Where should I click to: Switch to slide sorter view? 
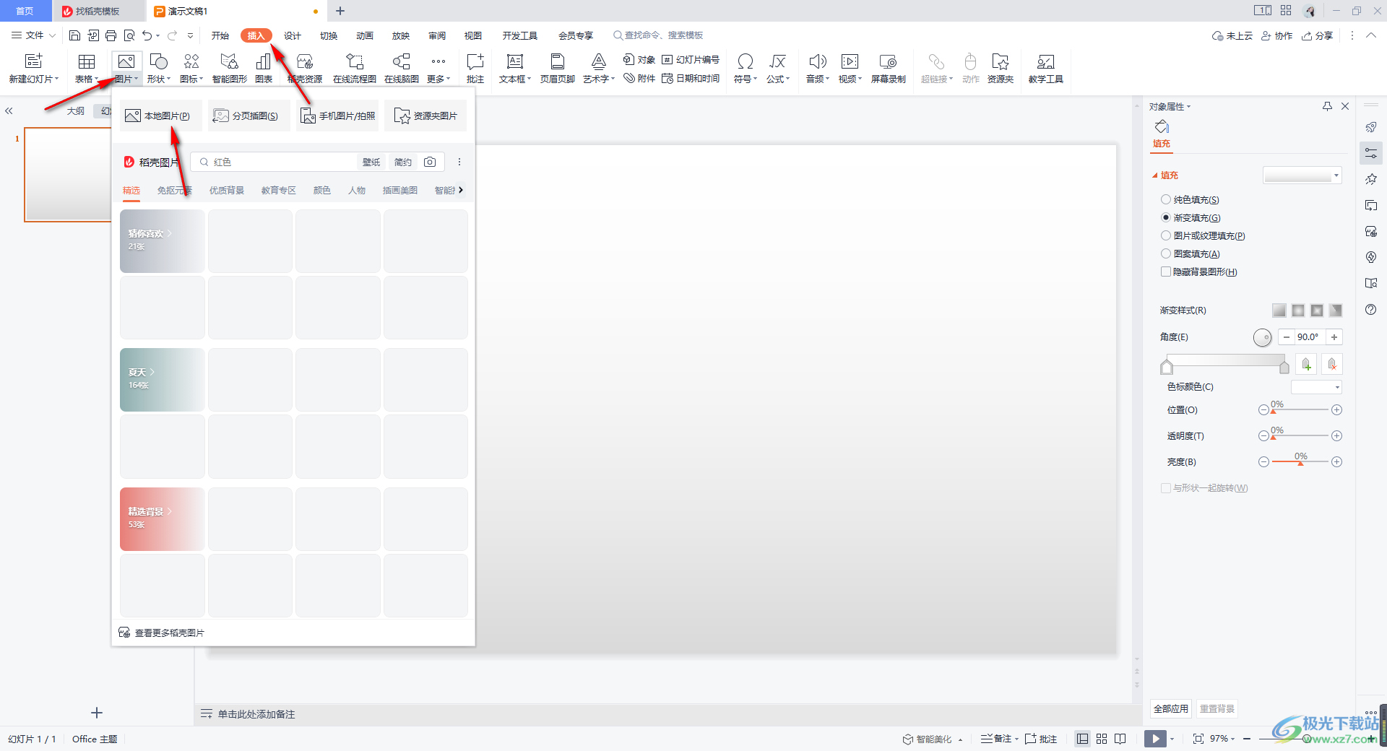coord(1102,739)
